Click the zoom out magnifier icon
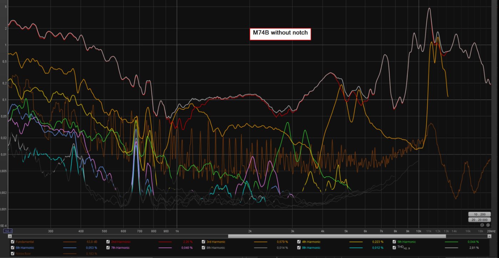499x258 pixels. (482, 225)
